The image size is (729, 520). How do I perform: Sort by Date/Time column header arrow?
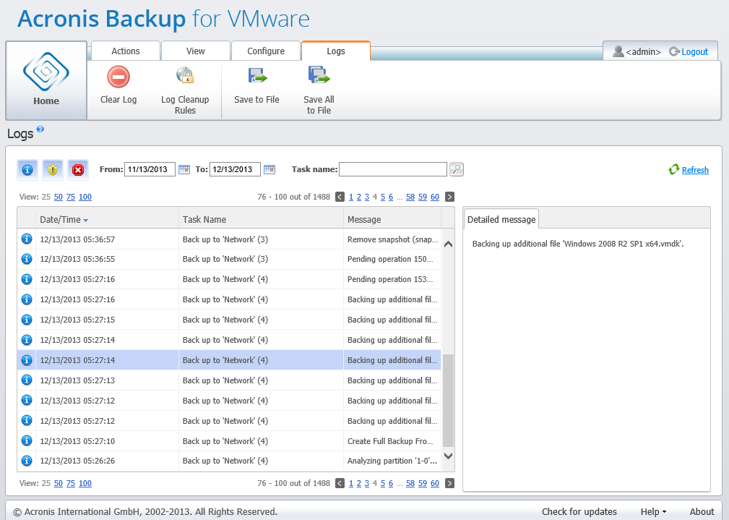coord(85,220)
